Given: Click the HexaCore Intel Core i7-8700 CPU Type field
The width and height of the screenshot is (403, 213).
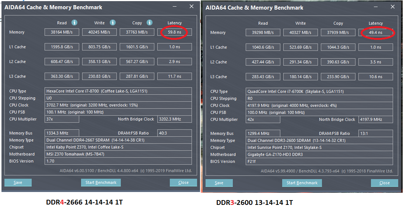Looking at the screenshot, I should [x=118, y=91].
